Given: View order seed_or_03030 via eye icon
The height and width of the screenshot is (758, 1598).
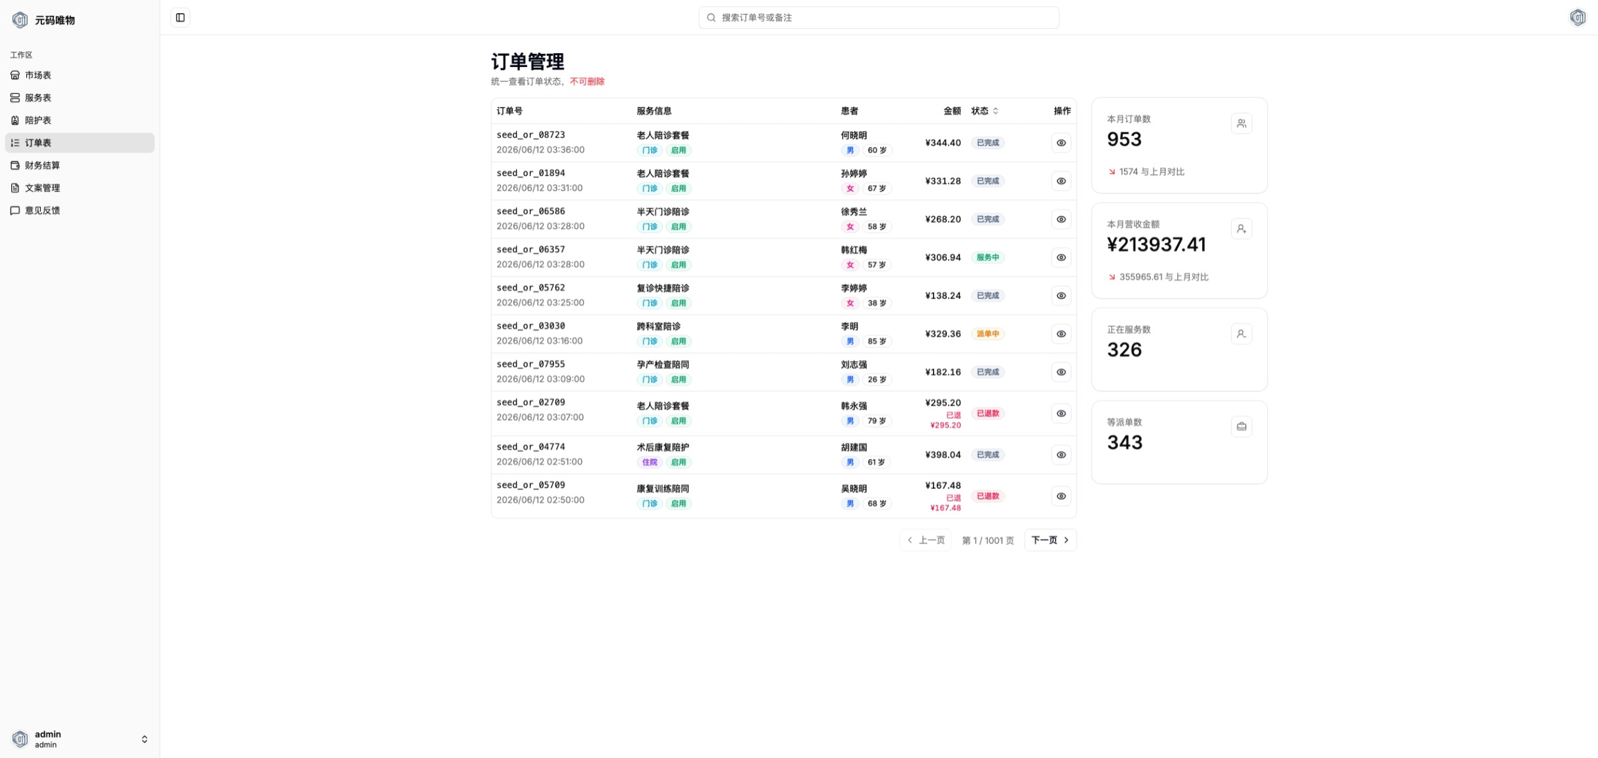Looking at the screenshot, I should coord(1061,334).
